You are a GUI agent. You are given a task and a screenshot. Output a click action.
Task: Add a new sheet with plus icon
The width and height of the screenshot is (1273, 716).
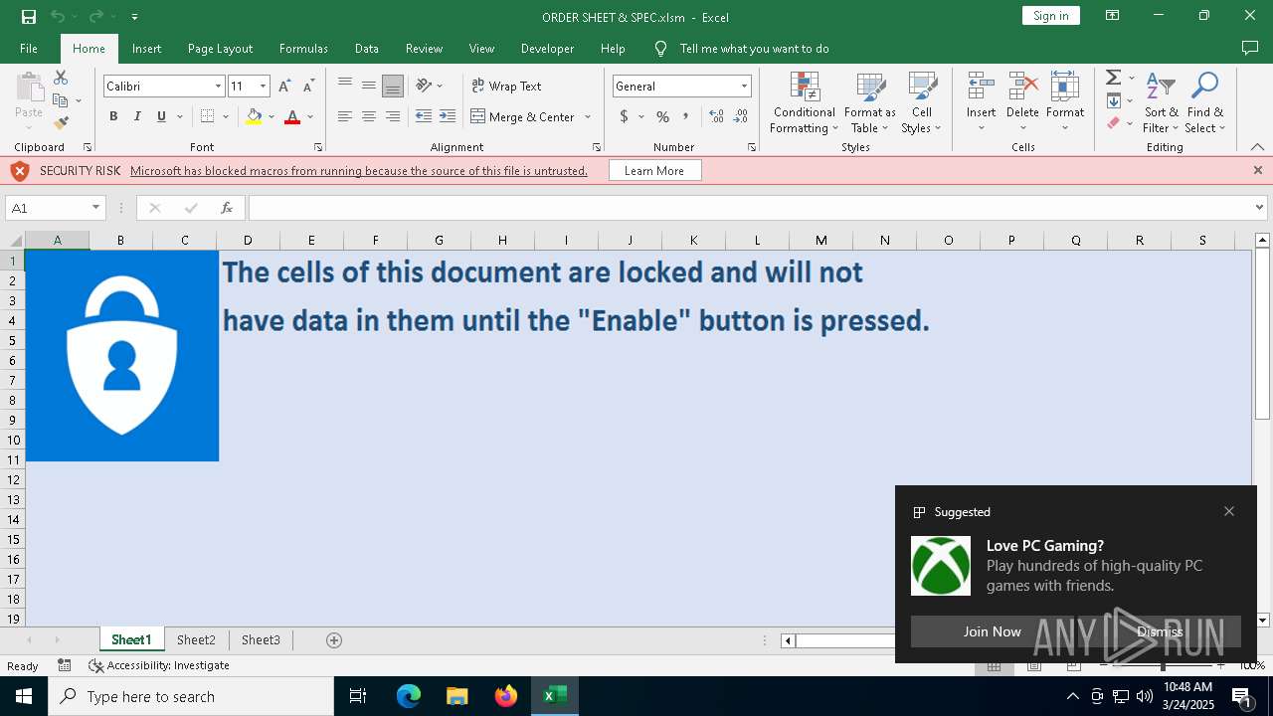coord(334,640)
